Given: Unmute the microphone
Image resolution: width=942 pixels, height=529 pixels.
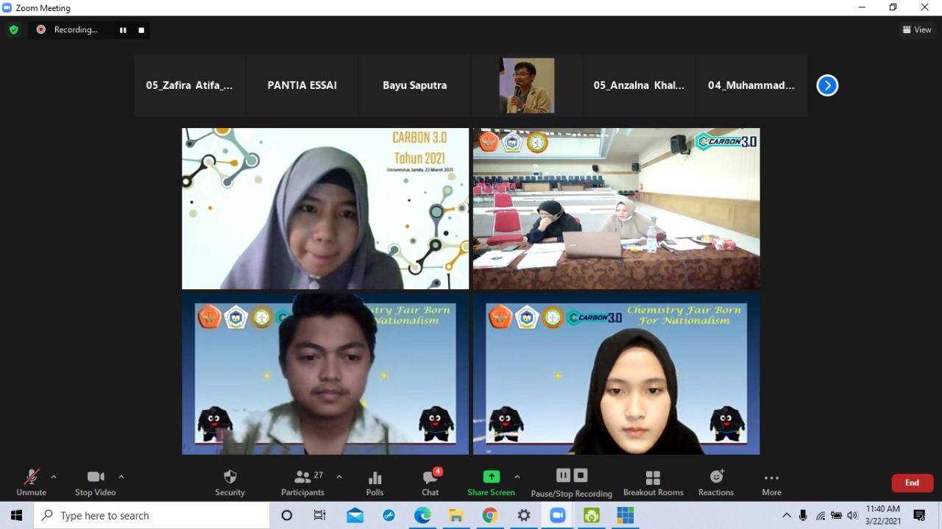Looking at the screenshot, I should [x=31, y=483].
